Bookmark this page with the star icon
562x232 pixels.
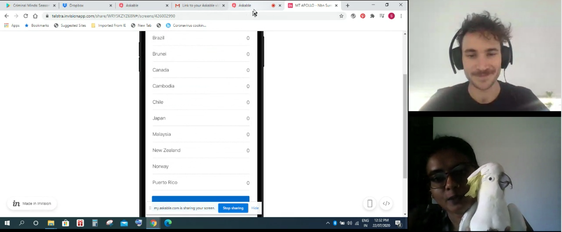(x=341, y=16)
